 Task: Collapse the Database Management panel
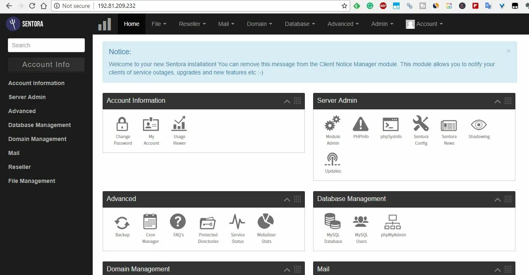497,199
